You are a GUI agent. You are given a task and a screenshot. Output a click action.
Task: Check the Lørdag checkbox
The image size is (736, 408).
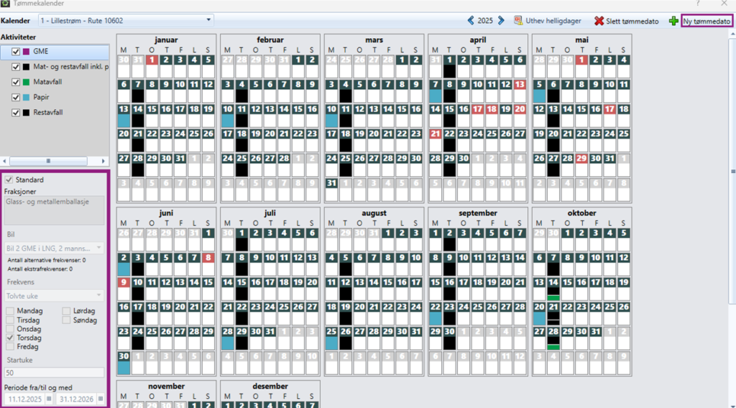pyautogui.click(x=66, y=311)
